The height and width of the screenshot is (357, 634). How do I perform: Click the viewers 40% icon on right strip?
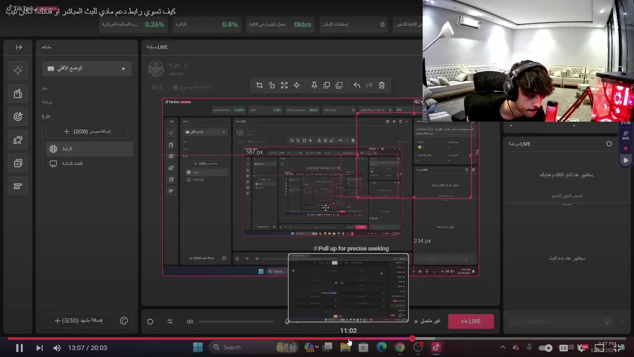pyautogui.click(x=626, y=135)
